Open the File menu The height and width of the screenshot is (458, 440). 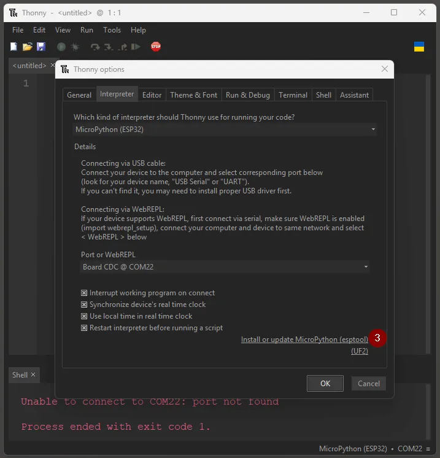click(18, 30)
